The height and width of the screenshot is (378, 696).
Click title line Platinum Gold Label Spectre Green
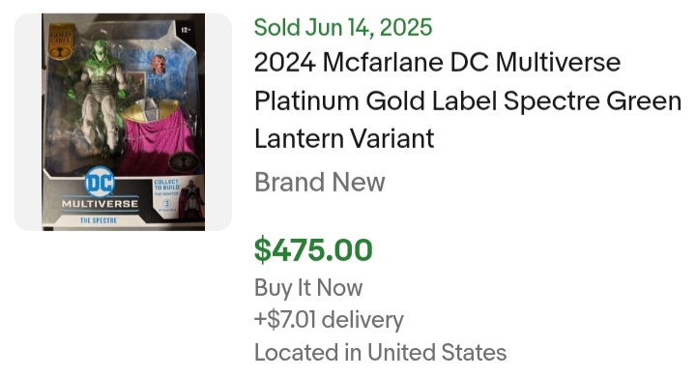point(468,101)
